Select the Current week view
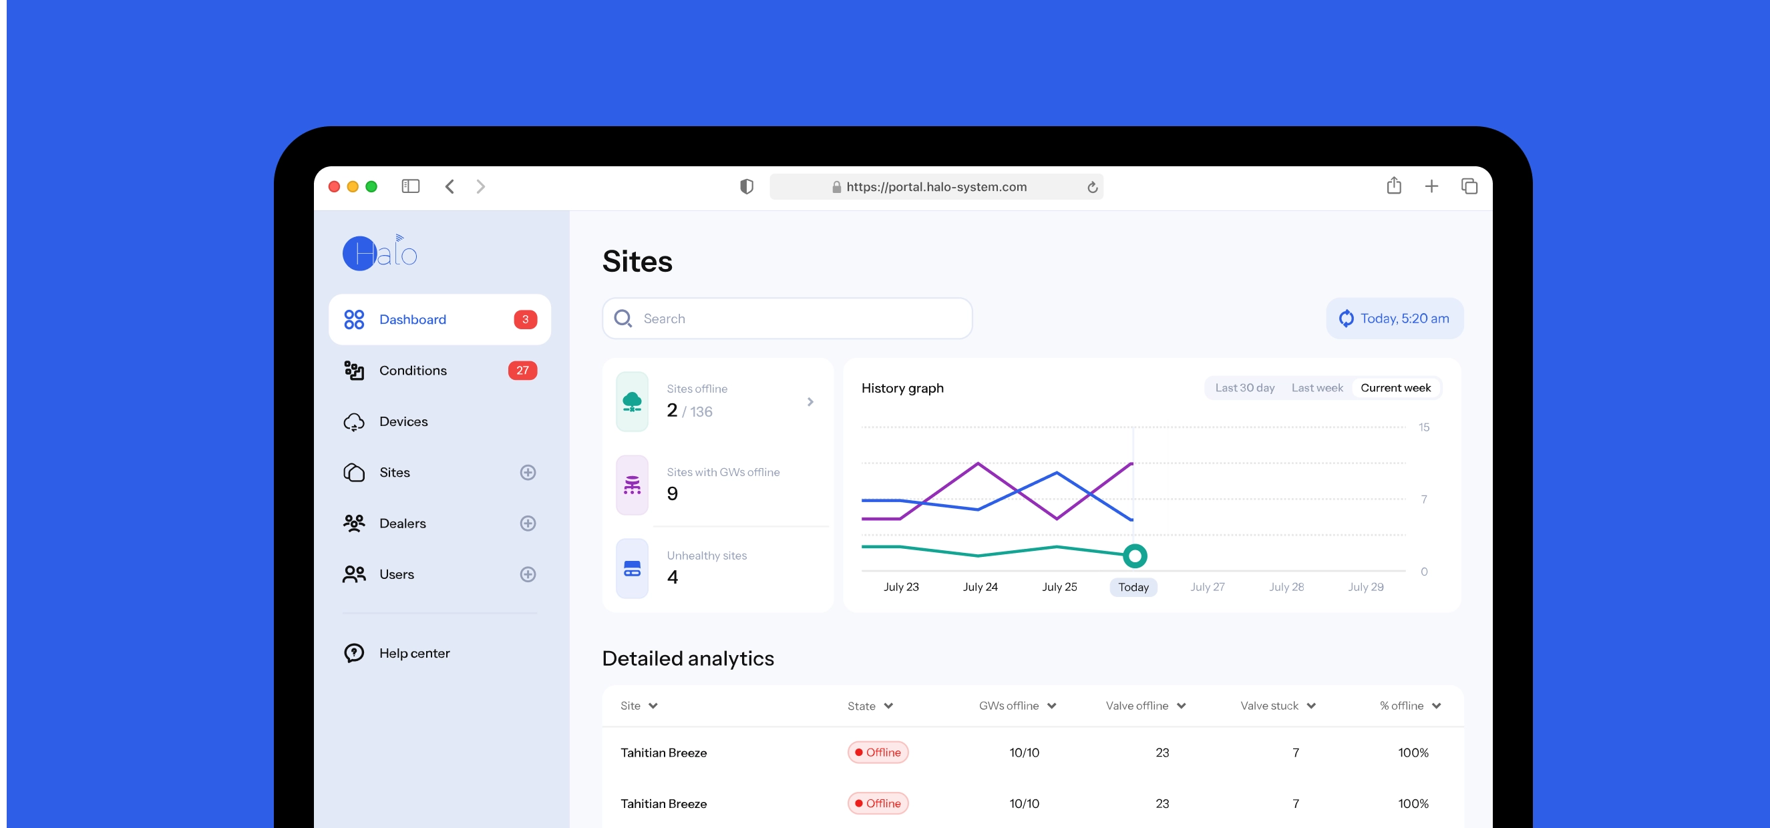Image resolution: width=1770 pixels, height=828 pixels. tap(1396, 387)
